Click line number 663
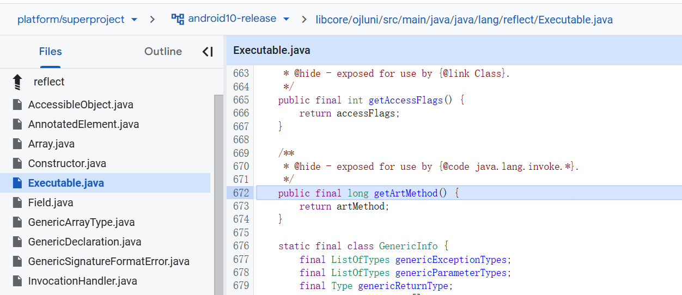This screenshot has width=682, height=295. point(241,73)
